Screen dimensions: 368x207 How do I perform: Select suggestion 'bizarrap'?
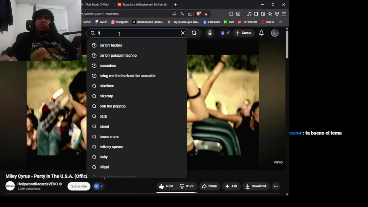click(x=137, y=96)
